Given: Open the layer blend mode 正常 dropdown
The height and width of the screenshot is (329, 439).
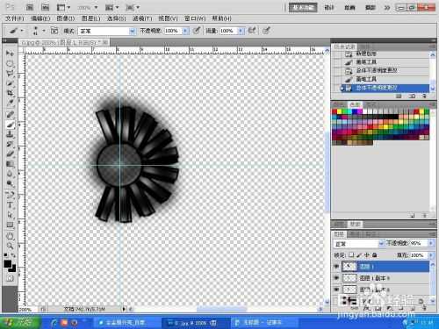Looking at the screenshot, I should coord(359,244).
